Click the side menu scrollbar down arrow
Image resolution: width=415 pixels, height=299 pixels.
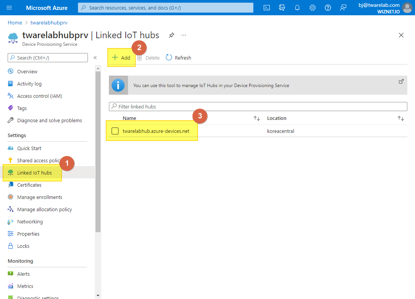[x=98, y=296]
